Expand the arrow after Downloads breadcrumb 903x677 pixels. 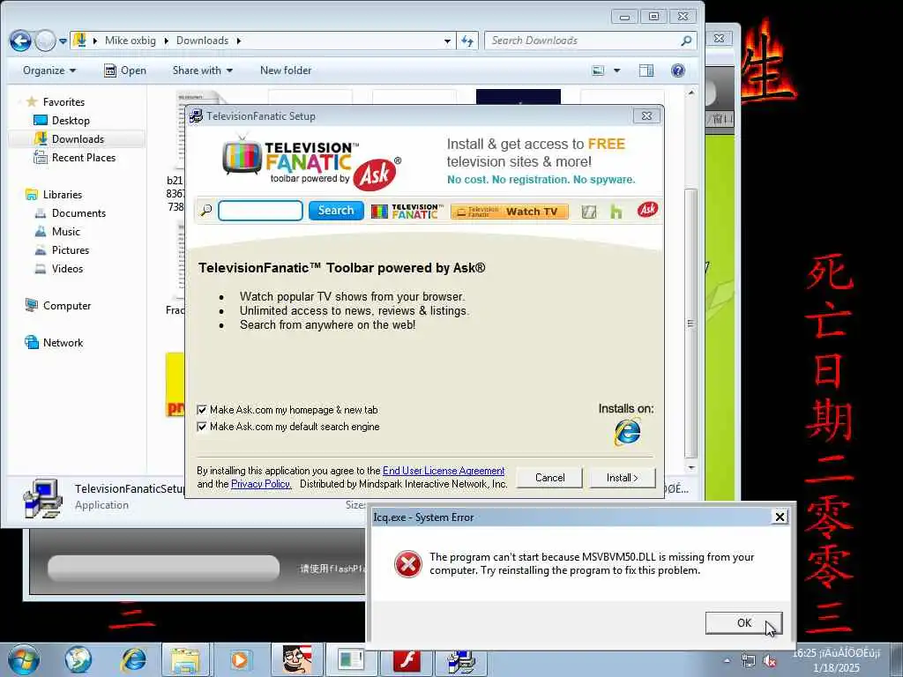pyautogui.click(x=238, y=41)
